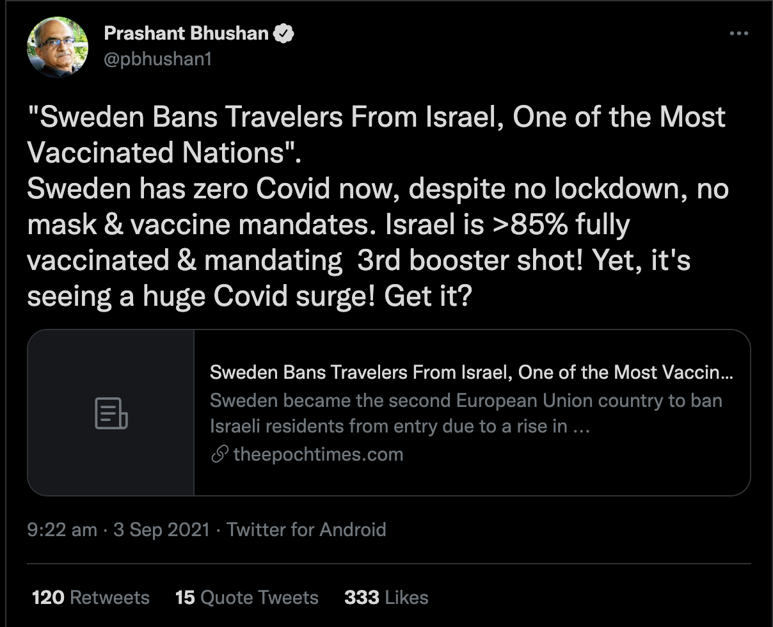Show the 15 Quote Tweets

[246, 598]
